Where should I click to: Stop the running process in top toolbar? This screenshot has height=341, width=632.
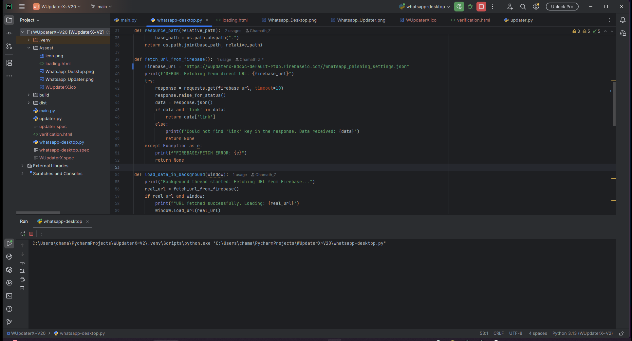click(x=481, y=7)
